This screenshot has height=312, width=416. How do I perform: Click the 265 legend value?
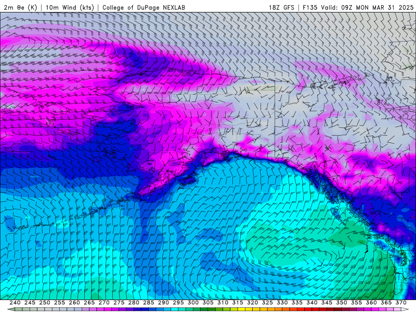click(89, 303)
